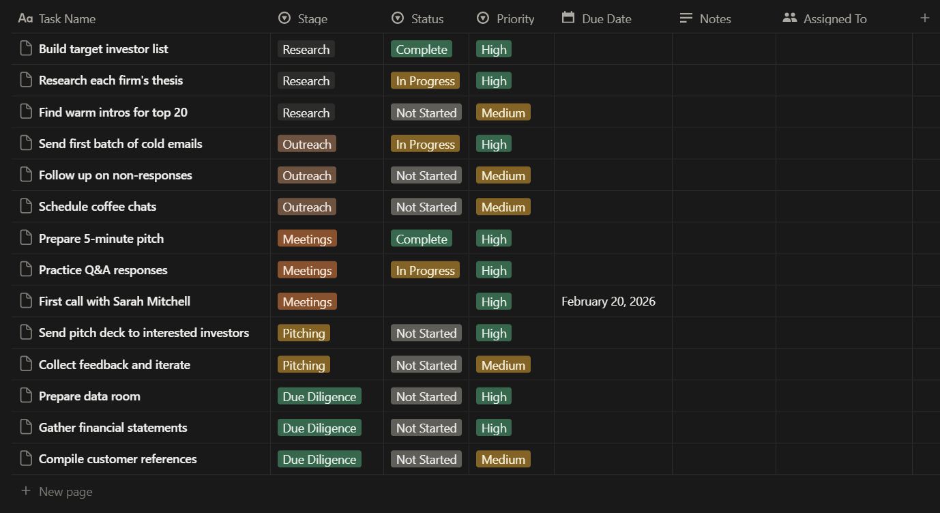Create a task with the New page button

pyautogui.click(x=65, y=491)
